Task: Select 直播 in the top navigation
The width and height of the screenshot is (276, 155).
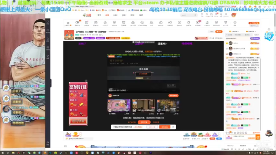Action: [107, 15]
